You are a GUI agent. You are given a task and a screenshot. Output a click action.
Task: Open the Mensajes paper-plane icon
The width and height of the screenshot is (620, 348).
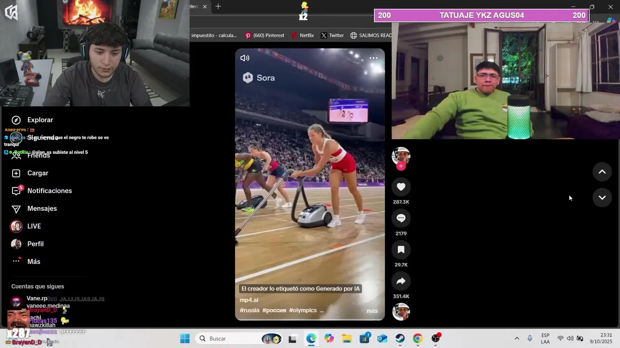click(16, 208)
